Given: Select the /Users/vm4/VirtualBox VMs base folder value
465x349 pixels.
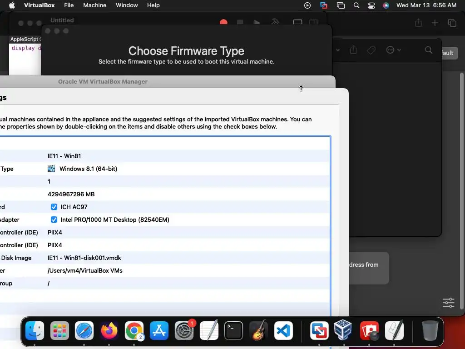Looking at the screenshot, I should point(85,270).
